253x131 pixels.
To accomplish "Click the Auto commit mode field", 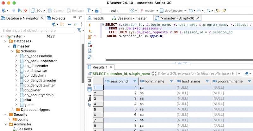I will (x=115, y=11).
